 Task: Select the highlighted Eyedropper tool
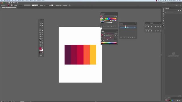pos(40,40)
